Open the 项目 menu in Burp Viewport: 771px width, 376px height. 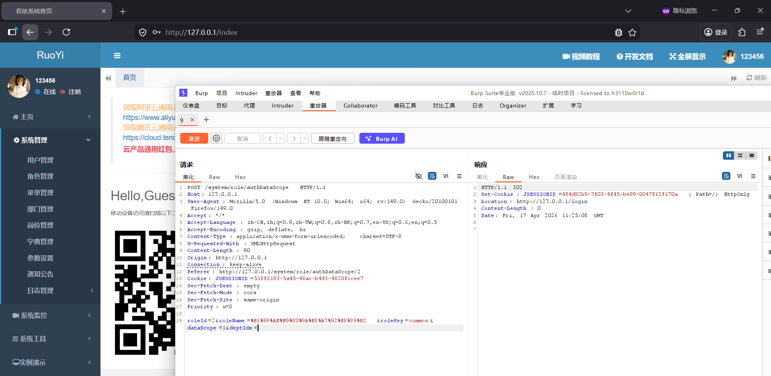pos(221,93)
